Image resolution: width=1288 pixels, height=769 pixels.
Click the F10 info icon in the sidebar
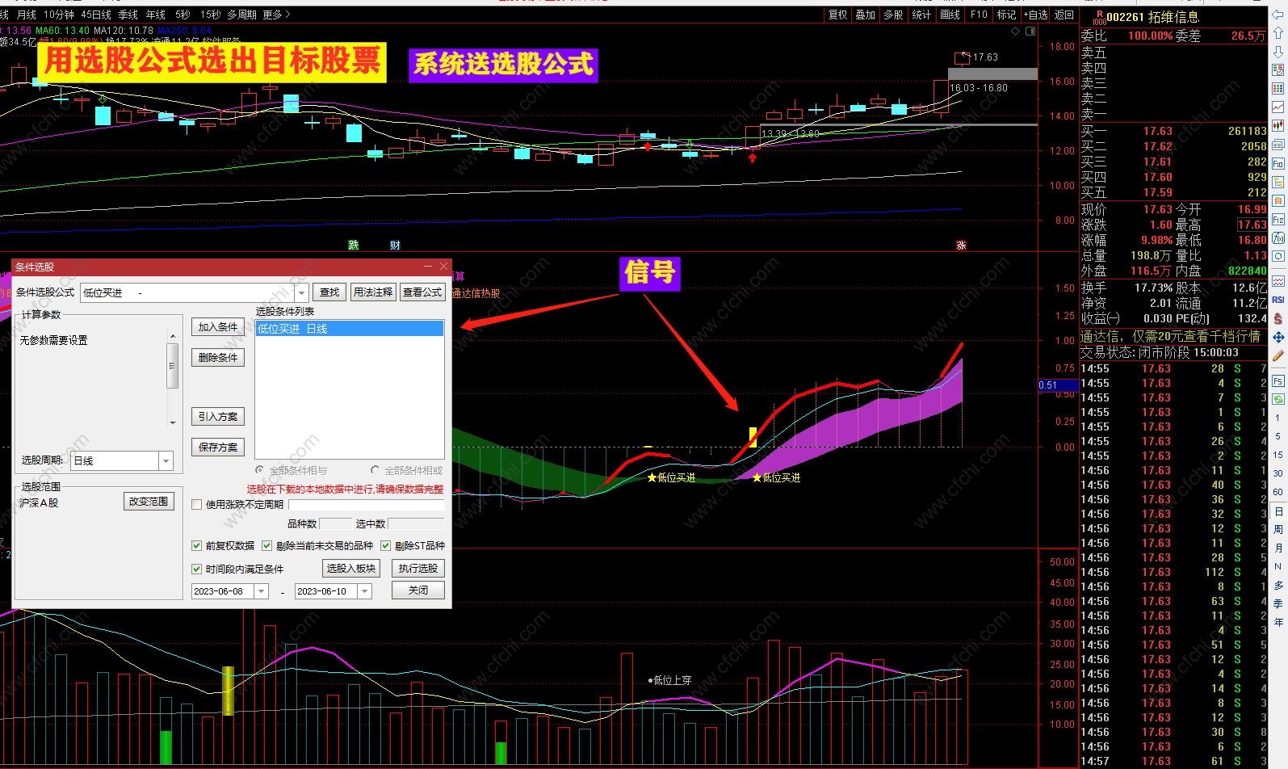click(x=1278, y=164)
